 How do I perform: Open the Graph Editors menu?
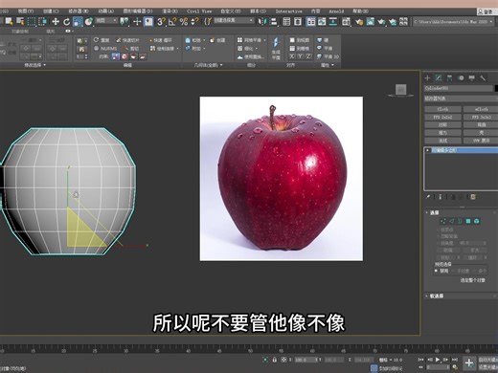click(x=138, y=11)
